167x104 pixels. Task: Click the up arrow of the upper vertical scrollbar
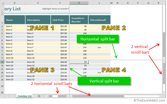pyautogui.click(x=164, y=3)
